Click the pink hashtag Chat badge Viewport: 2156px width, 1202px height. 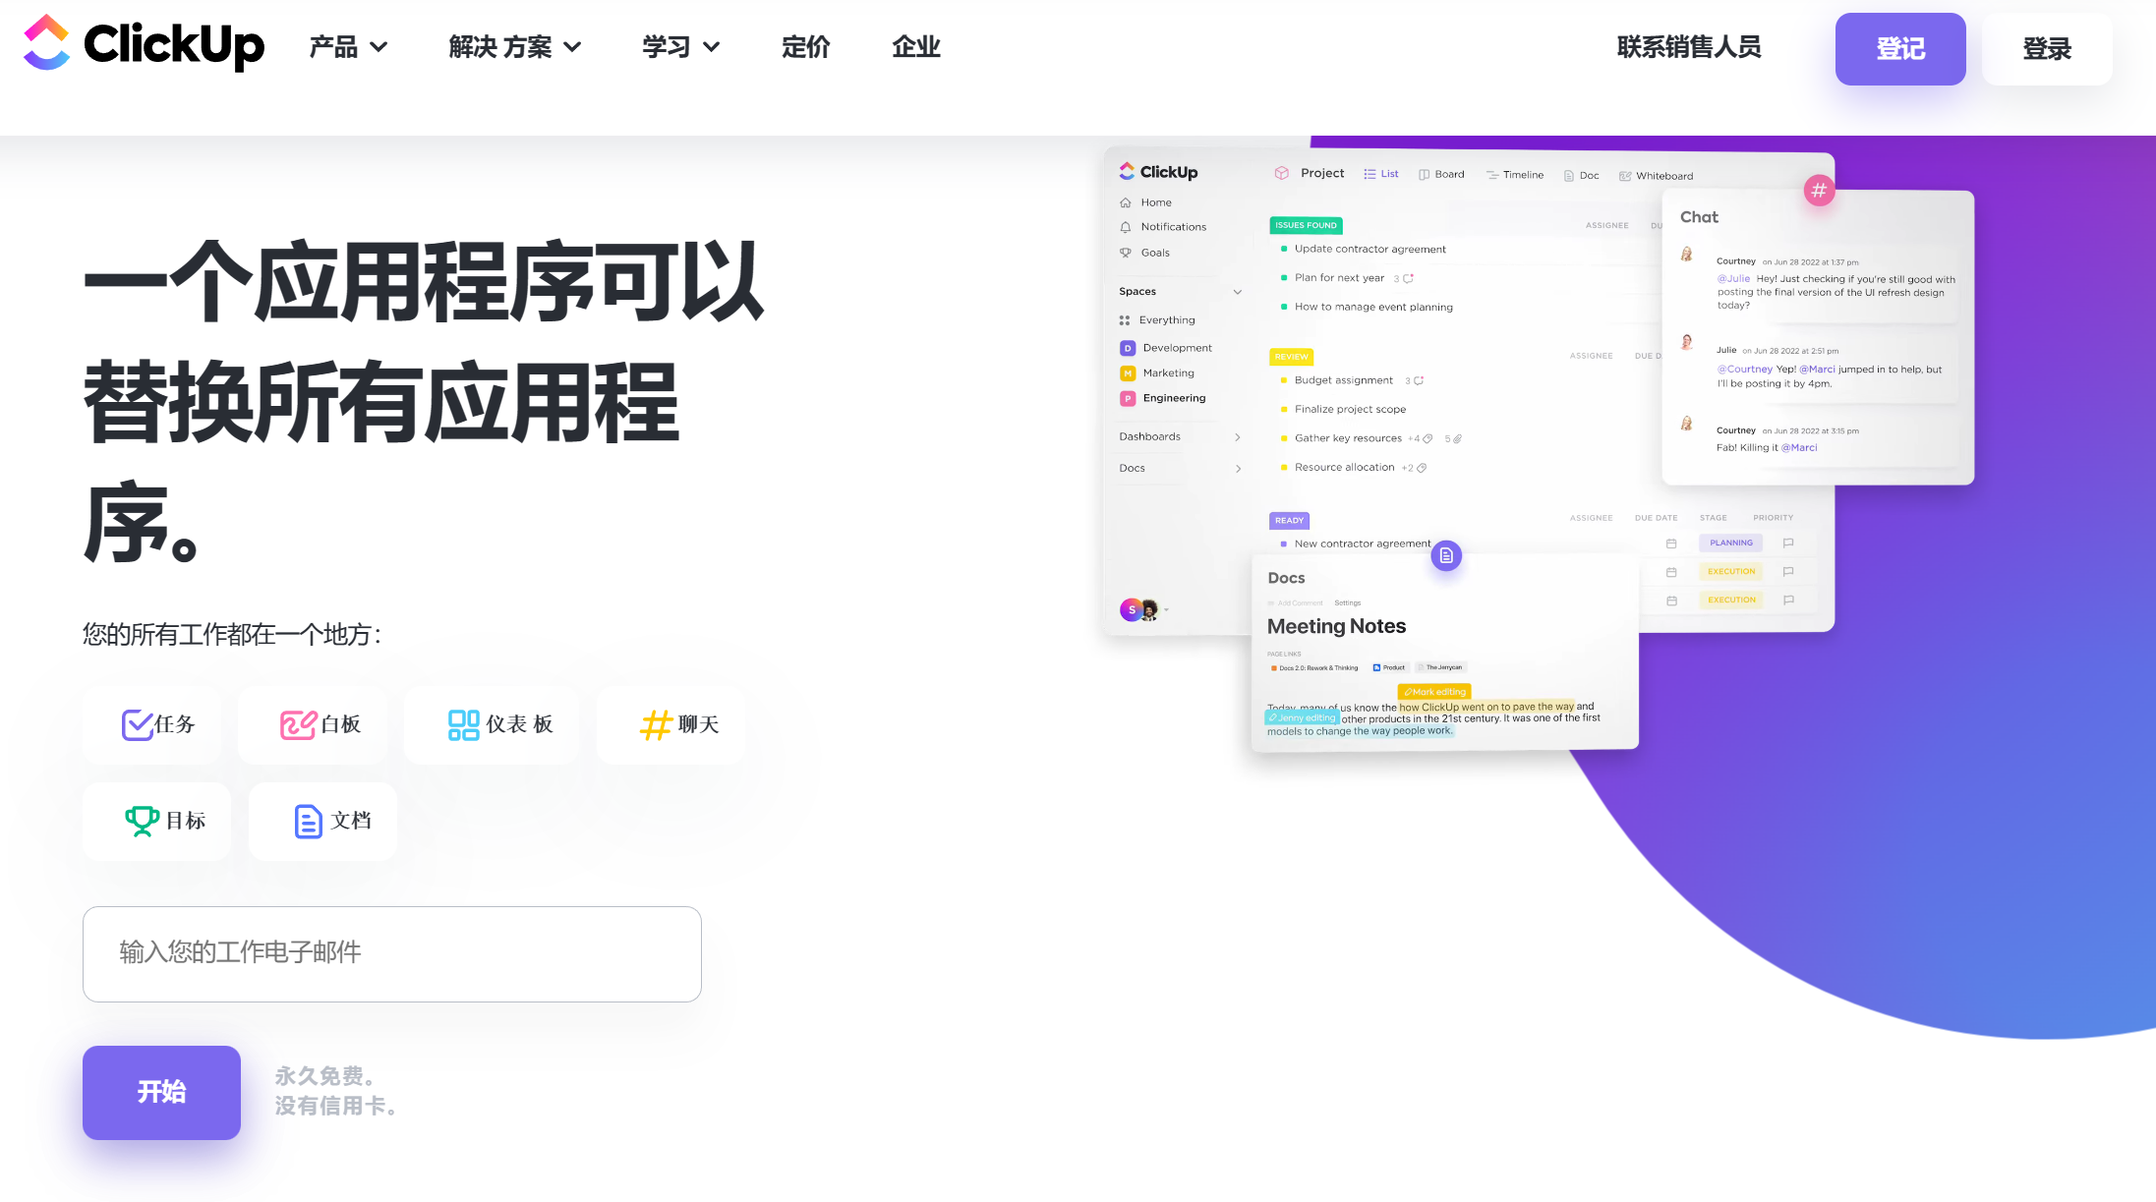click(1819, 191)
